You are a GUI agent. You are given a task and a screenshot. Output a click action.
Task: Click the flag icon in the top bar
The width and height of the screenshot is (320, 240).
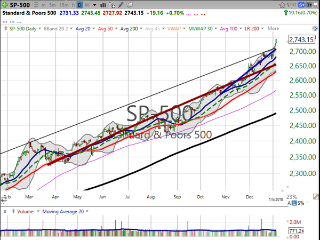pyautogui.click(x=289, y=5)
